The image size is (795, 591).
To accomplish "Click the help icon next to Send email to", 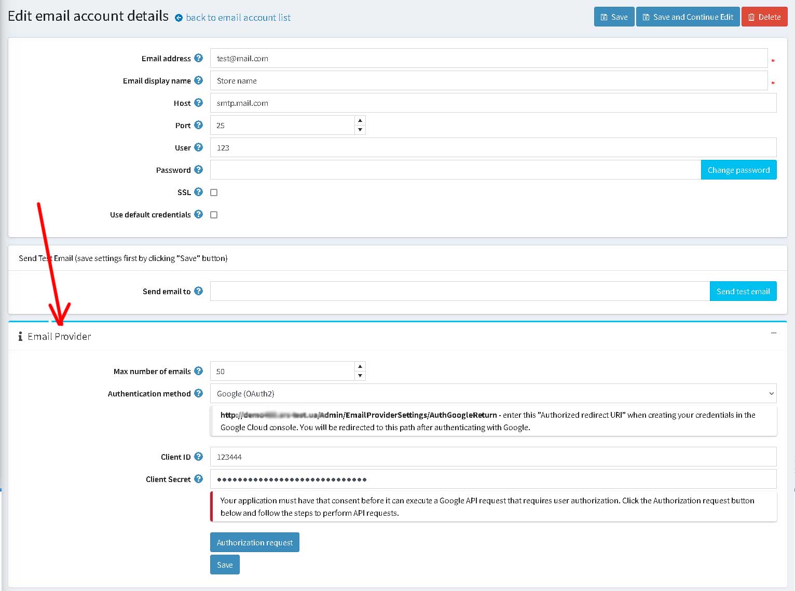I will pos(198,291).
